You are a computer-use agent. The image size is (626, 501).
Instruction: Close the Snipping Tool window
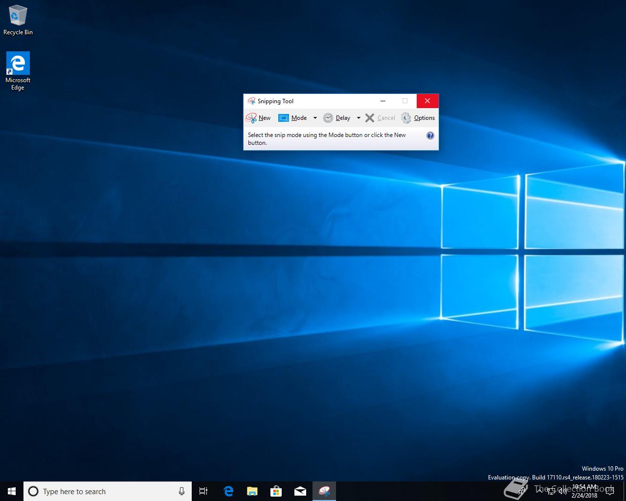point(427,101)
